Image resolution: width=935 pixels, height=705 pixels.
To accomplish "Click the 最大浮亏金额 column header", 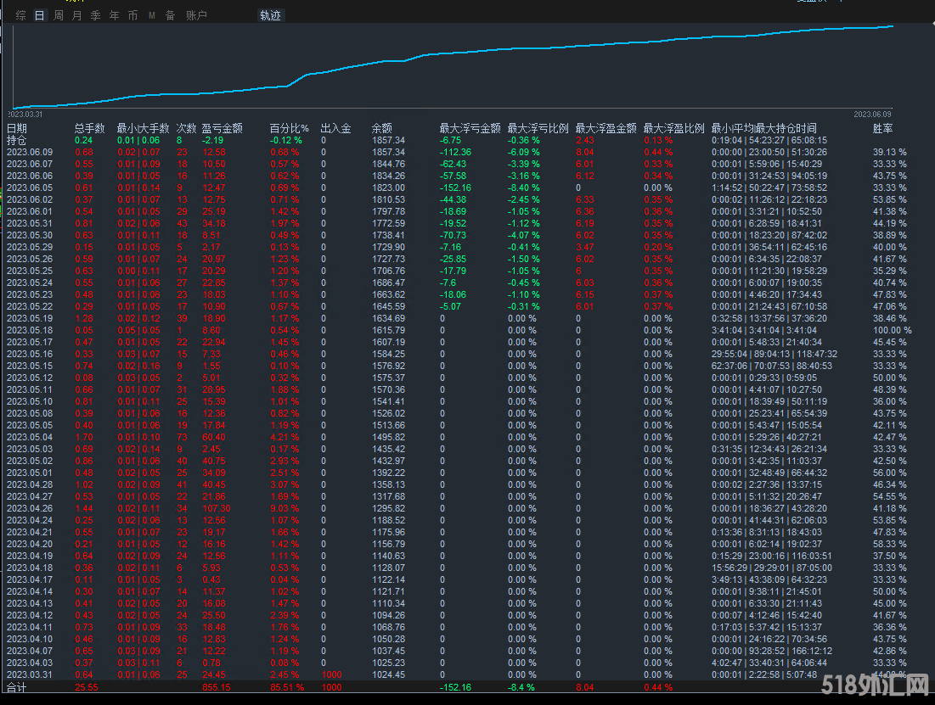I will click(x=470, y=128).
